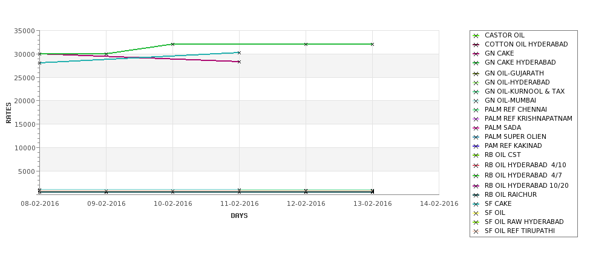Click the DAYS axis title
Image resolution: width=590 pixels, height=259 pixels.
click(239, 216)
